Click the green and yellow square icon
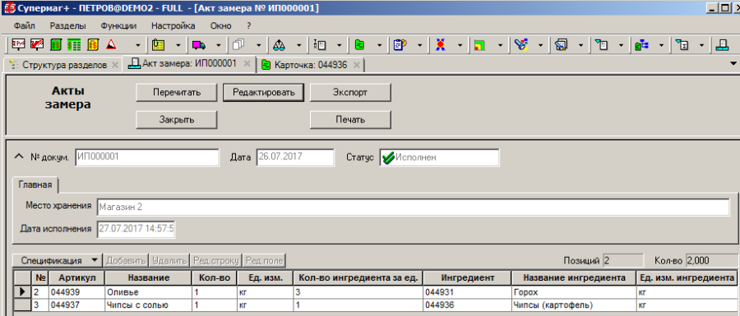The image size is (740, 316). (480, 45)
